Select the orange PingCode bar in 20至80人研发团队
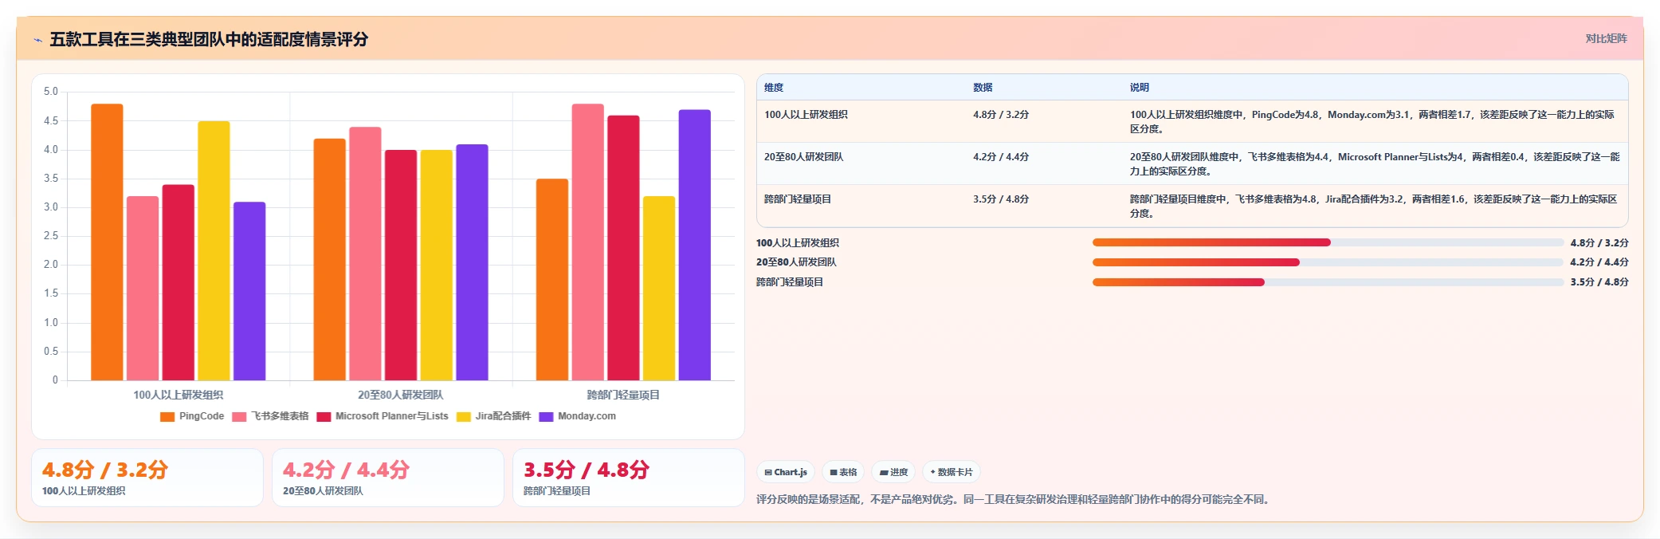The image size is (1660, 539). 329,260
